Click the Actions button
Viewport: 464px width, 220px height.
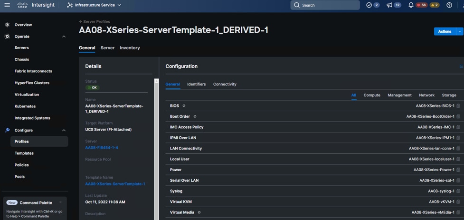click(x=445, y=32)
